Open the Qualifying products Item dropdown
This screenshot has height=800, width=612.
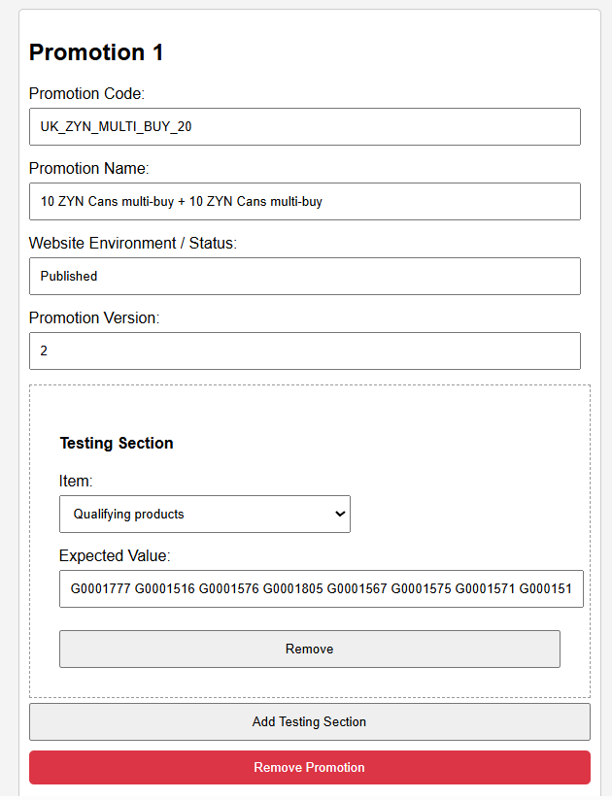205,514
